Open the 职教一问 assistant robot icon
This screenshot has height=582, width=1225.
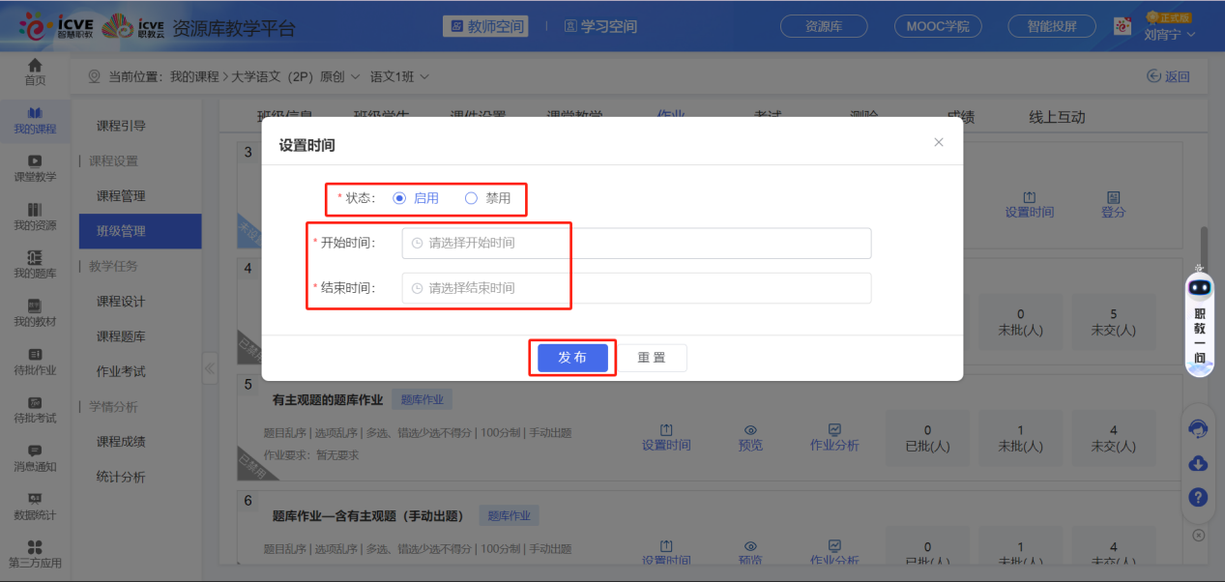pyautogui.click(x=1198, y=285)
